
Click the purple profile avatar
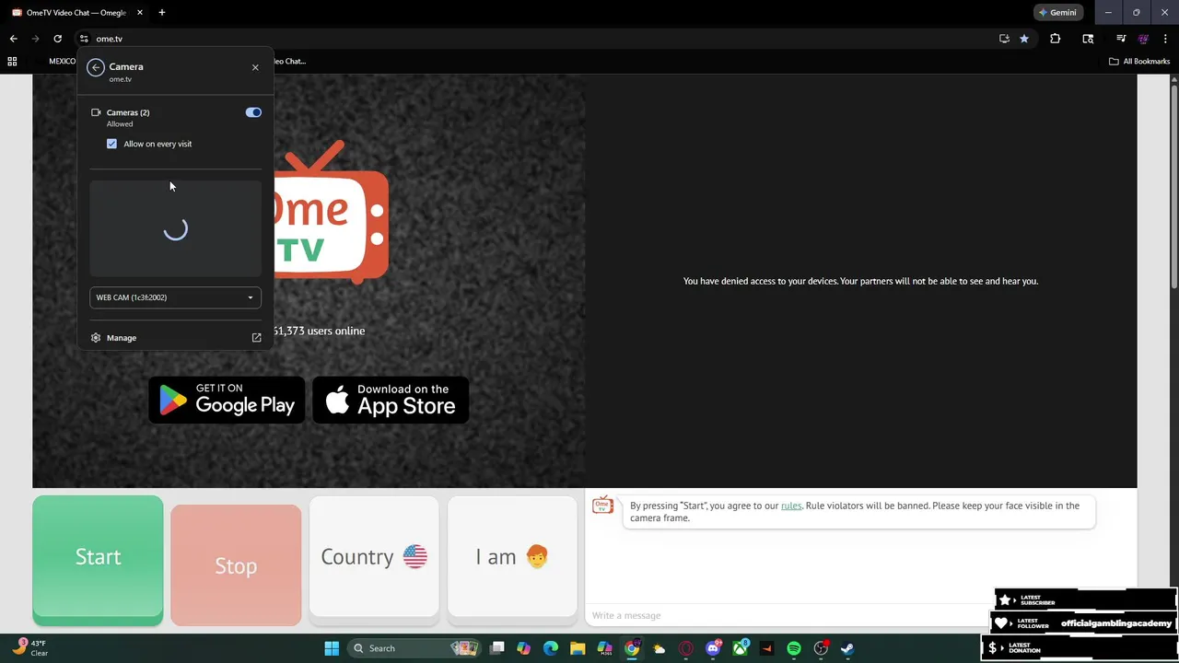coord(1143,39)
